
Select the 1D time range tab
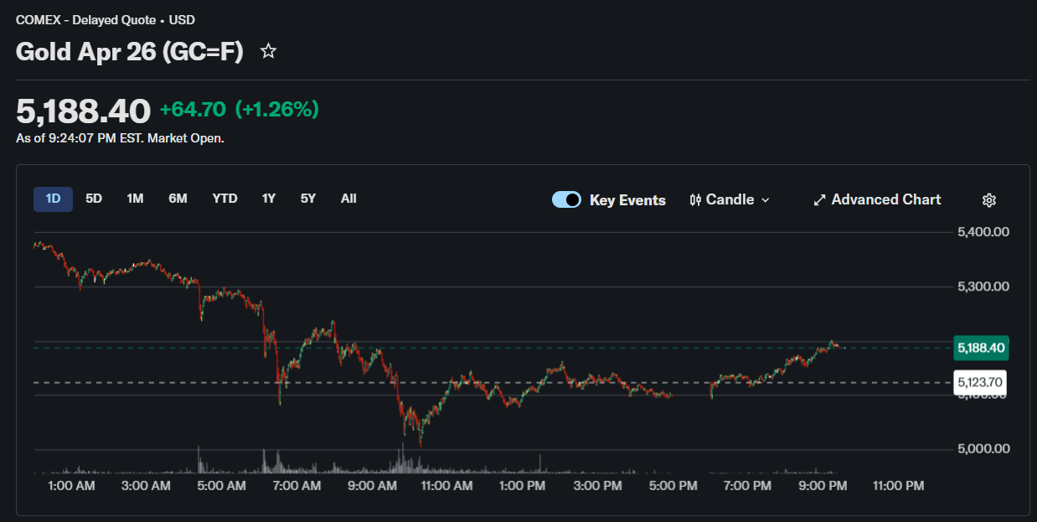click(54, 199)
